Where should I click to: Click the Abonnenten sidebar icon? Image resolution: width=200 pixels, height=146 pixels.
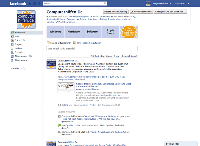(12, 60)
